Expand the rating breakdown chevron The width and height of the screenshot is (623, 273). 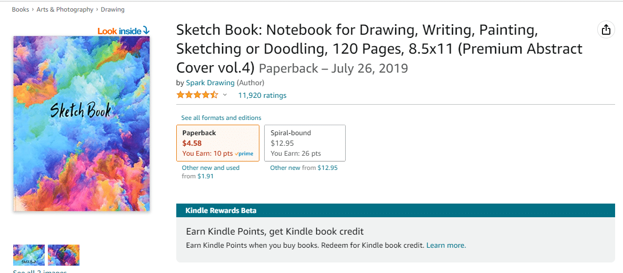point(225,95)
